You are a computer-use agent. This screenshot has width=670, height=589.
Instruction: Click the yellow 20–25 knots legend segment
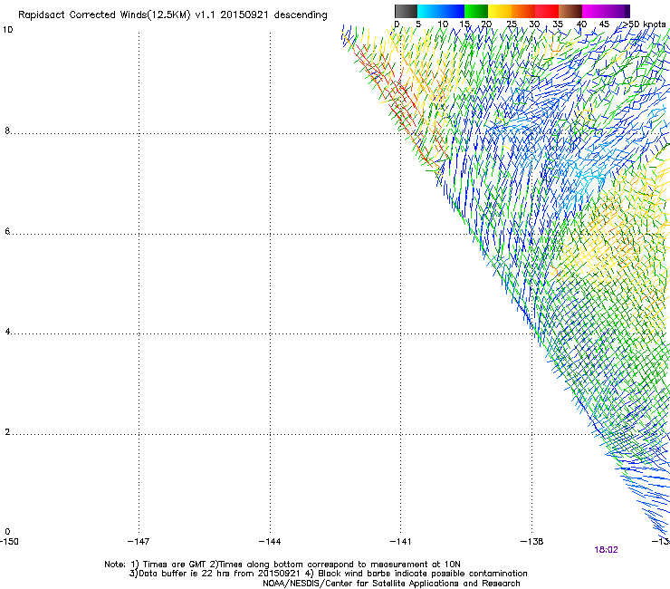tap(500, 11)
